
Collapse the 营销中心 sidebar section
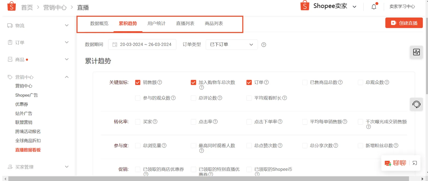66,77
